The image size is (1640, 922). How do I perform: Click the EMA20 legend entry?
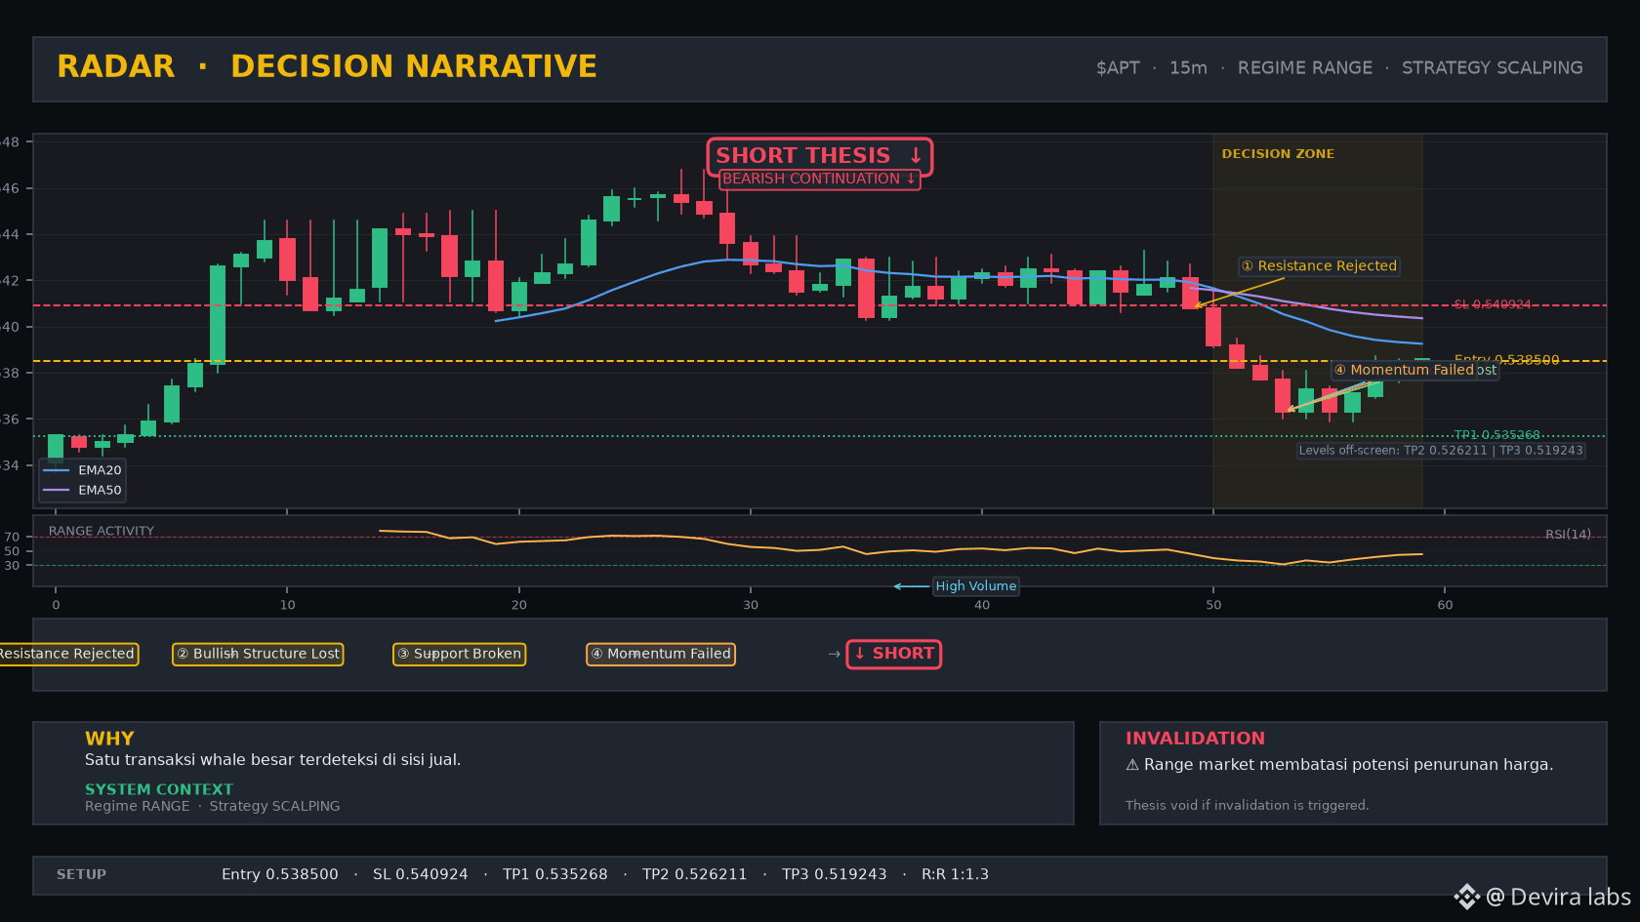[82, 470]
